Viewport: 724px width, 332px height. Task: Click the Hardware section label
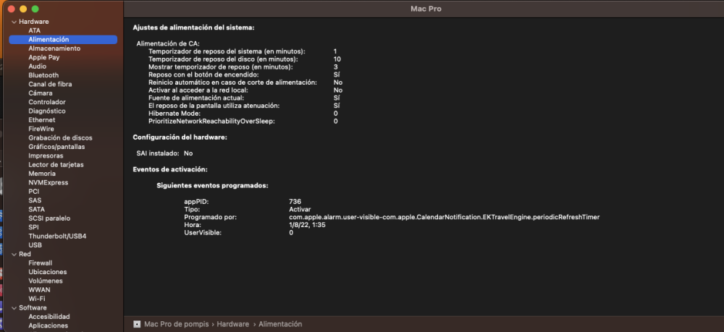click(34, 22)
